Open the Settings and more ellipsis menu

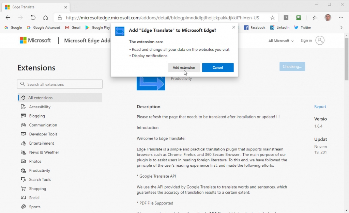click(341, 17)
